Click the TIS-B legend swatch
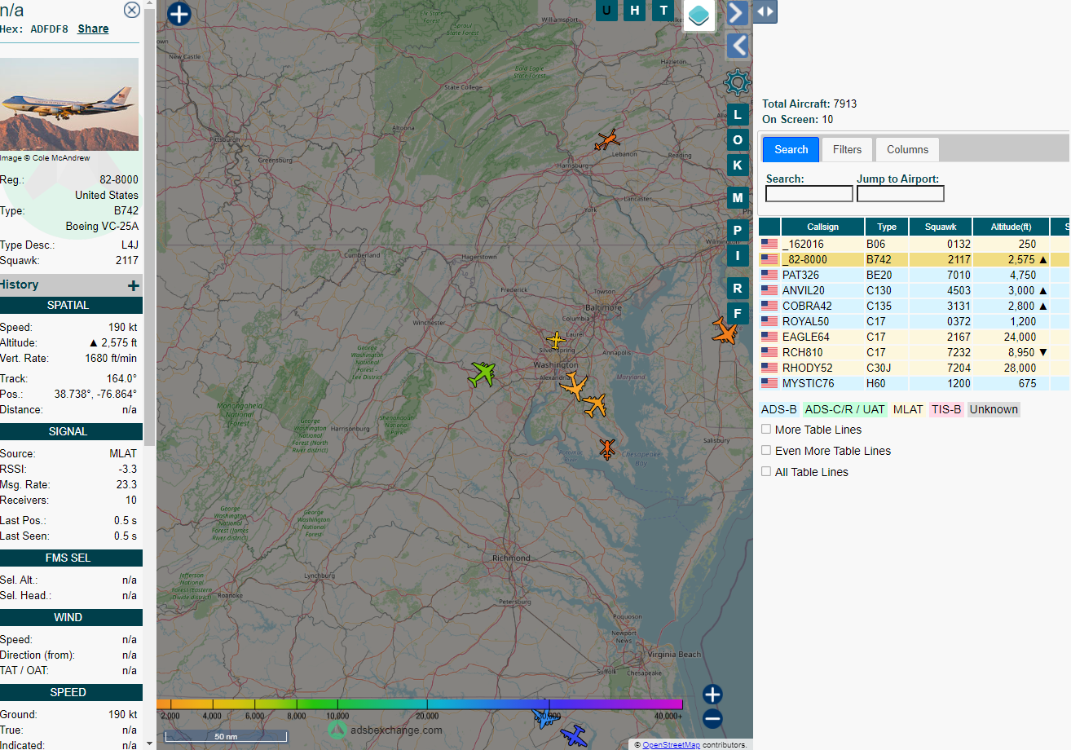The height and width of the screenshot is (750, 1071). coord(946,409)
